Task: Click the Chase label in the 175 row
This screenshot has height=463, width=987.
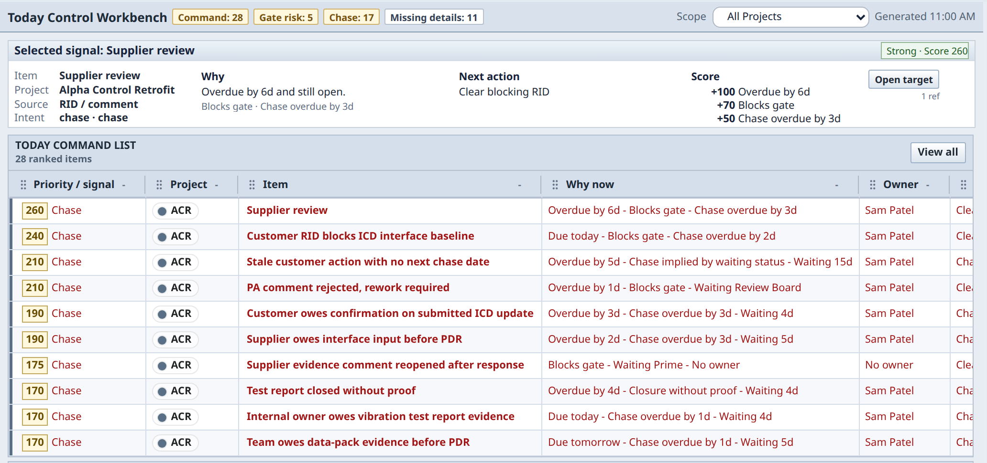Action: click(x=66, y=365)
